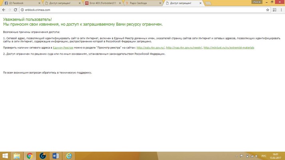Reload the current page
The width and height of the screenshot is (285, 160).
pyautogui.click(x=16, y=10)
